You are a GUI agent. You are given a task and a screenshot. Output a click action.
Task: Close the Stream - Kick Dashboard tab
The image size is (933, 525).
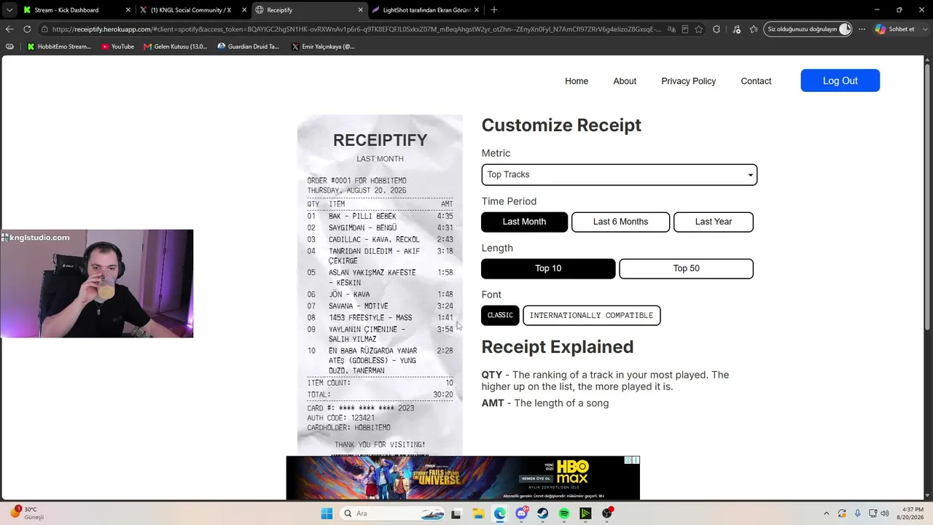click(128, 10)
